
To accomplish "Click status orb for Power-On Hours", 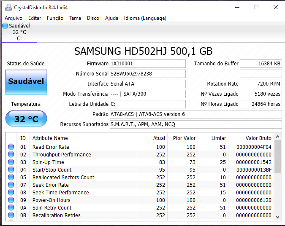I will pyautogui.click(x=11, y=200).
